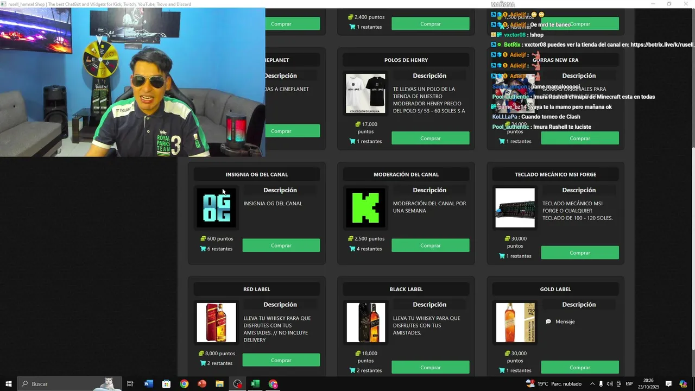The image size is (695, 391).
Task: Click the 'INSIGNIA OG DEL CANAL' title
Action: pos(257,174)
